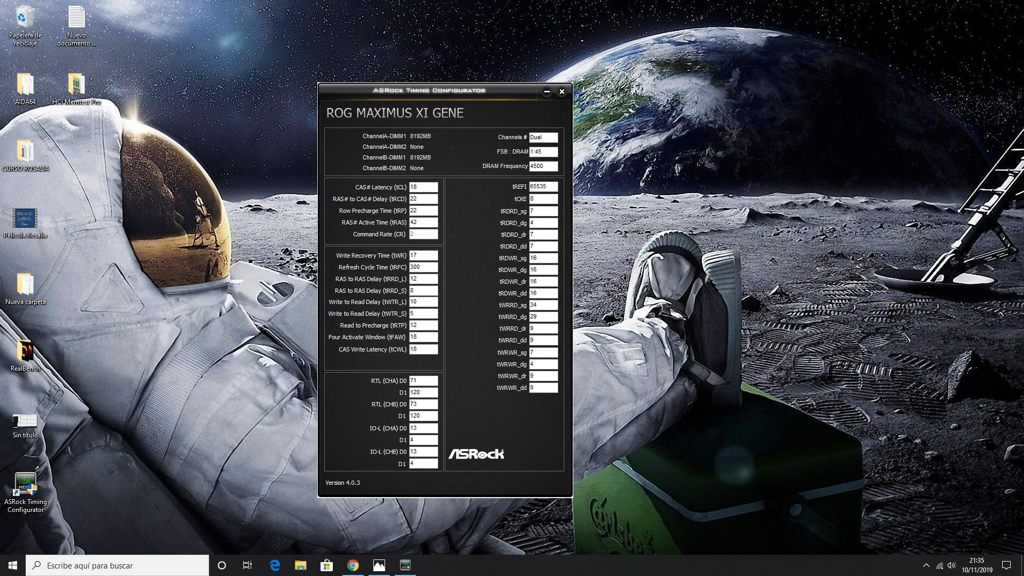Click the Task View taskbar button
The height and width of the screenshot is (576, 1024).
(247, 565)
